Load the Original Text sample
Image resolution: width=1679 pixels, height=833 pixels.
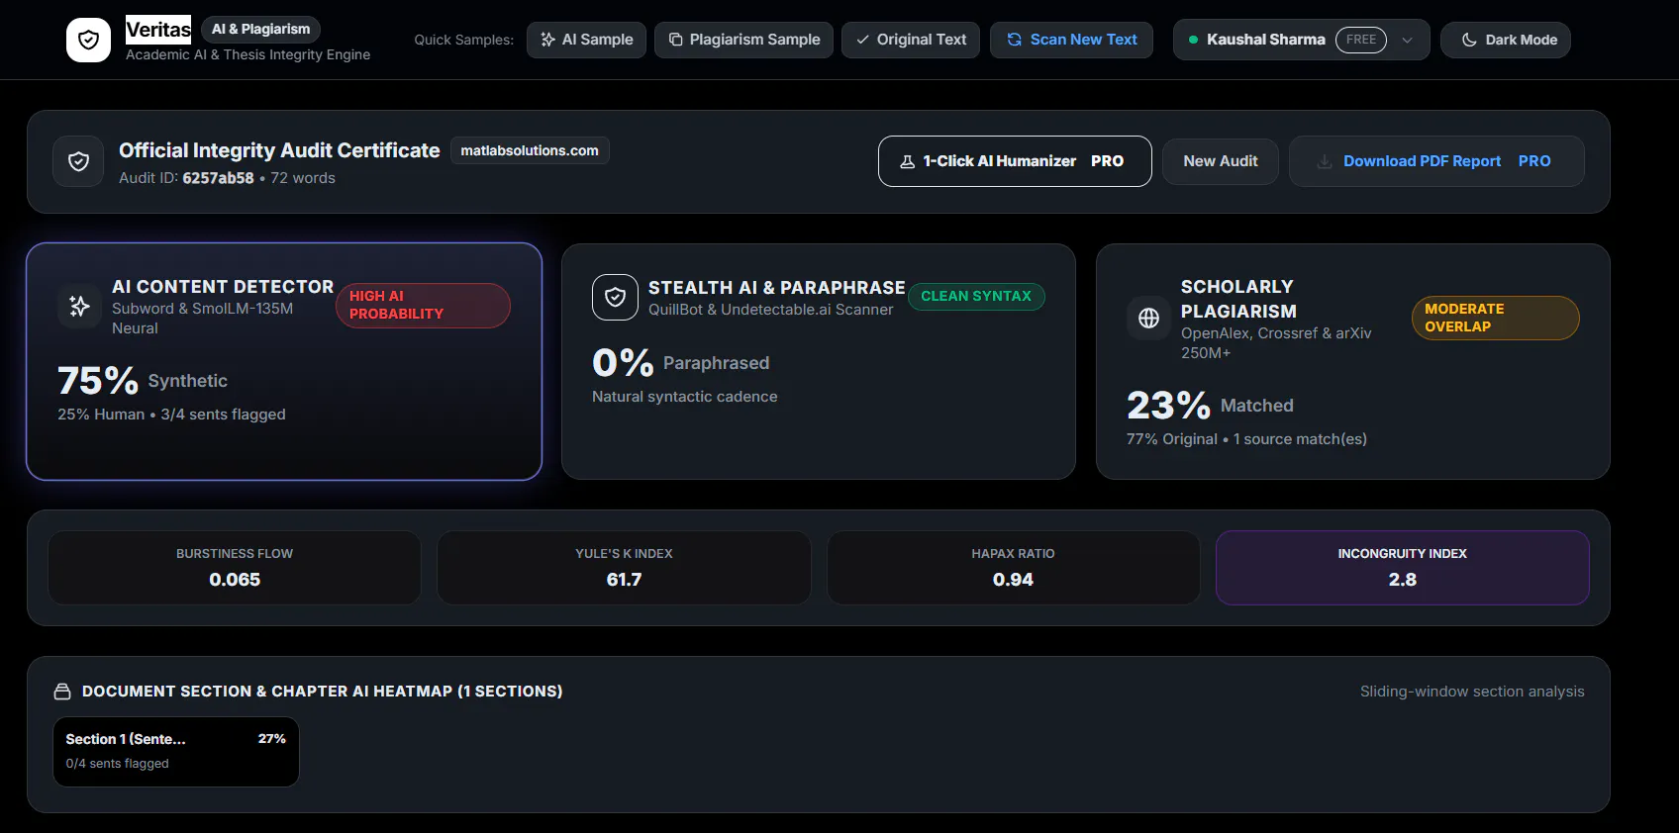click(x=911, y=40)
